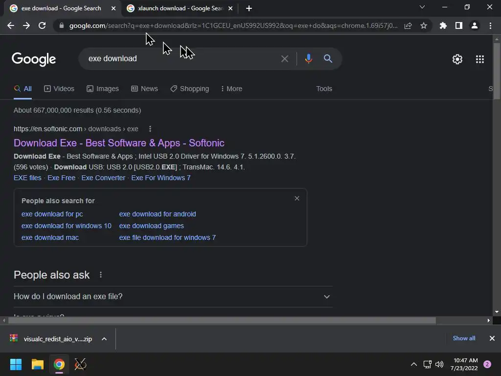Switch to Videos results
This screenshot has height=376, width=501.
tap(59, 89)
